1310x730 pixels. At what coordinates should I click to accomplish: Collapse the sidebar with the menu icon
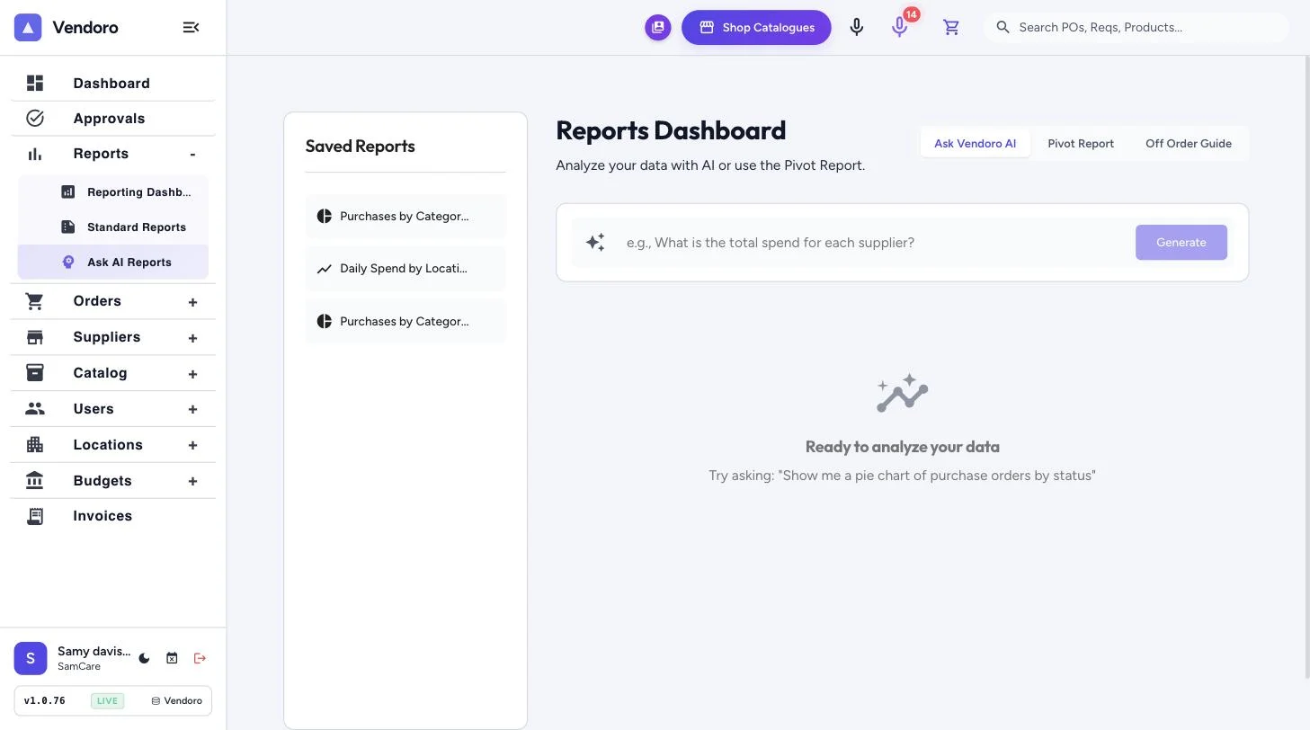[x=191, y=28]
